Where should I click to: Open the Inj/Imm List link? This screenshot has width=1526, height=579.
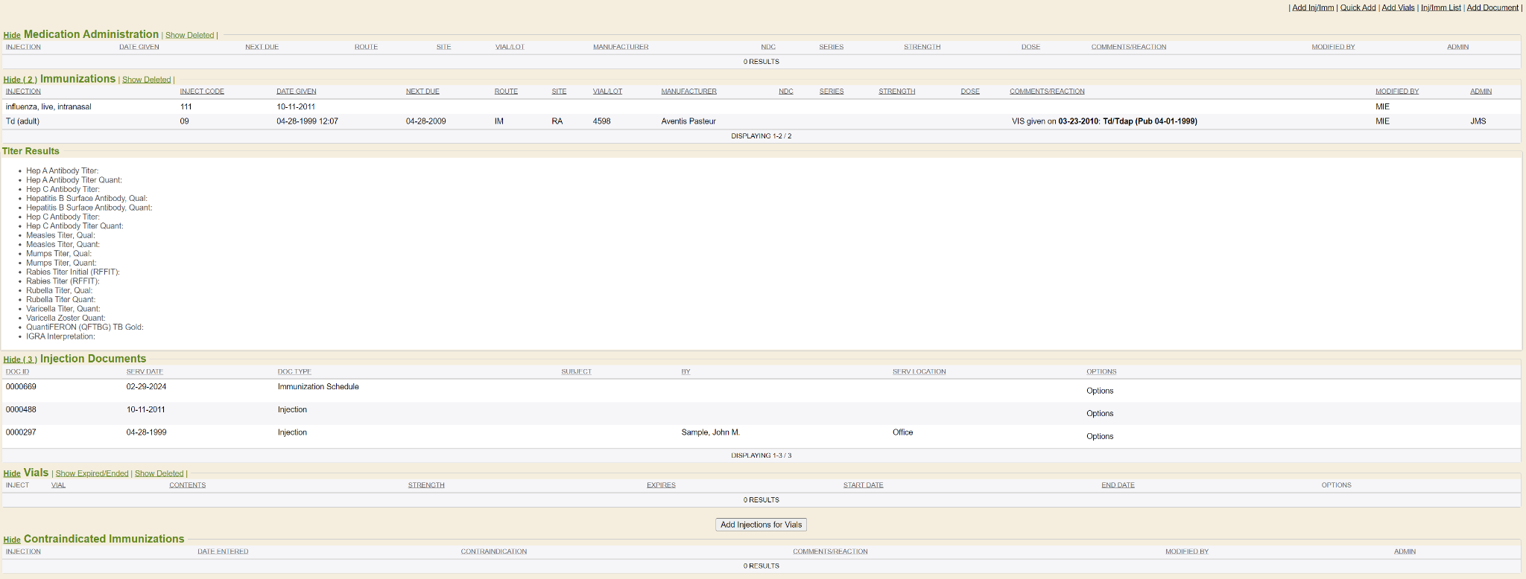(x=1440, y=7)
